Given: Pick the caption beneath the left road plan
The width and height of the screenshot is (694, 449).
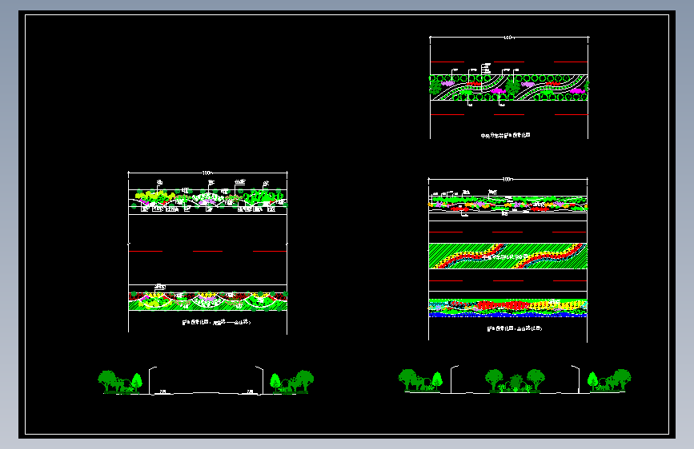Looking at the screenshot, I should pos(216,322).
